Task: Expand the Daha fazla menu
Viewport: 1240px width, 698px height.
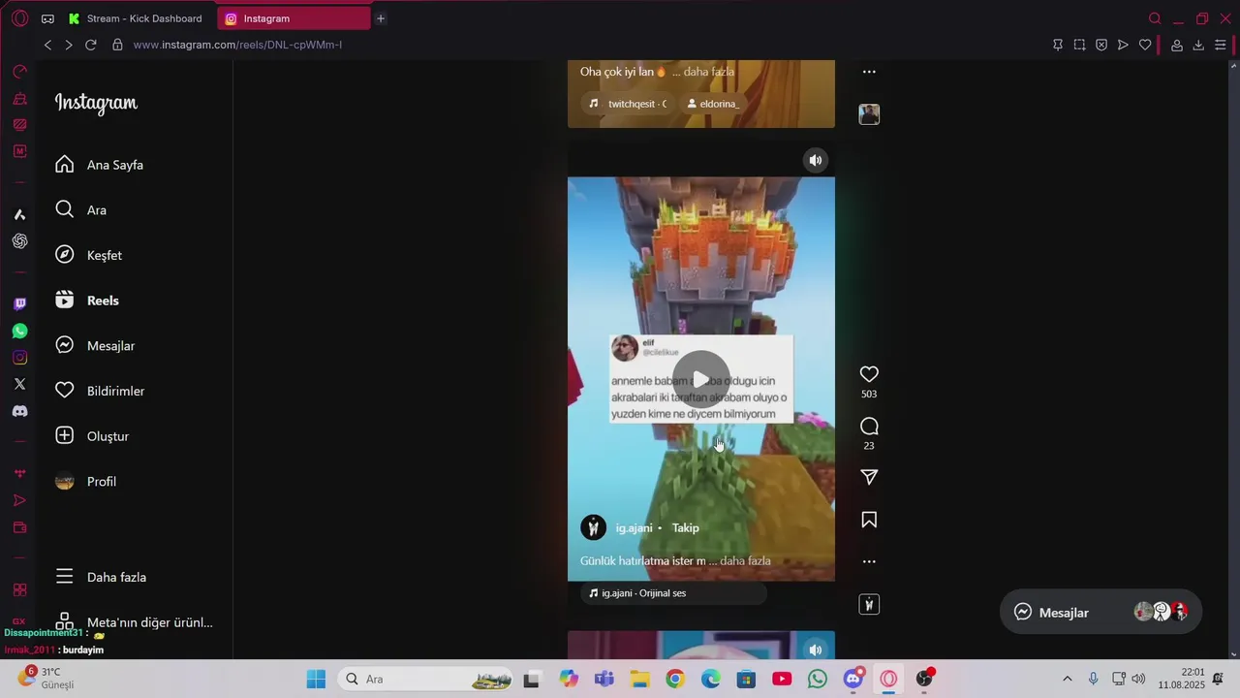Action: pos(101,577)
